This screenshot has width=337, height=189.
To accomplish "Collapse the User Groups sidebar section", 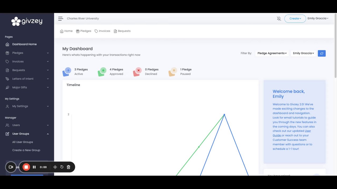I will (27, 134).
